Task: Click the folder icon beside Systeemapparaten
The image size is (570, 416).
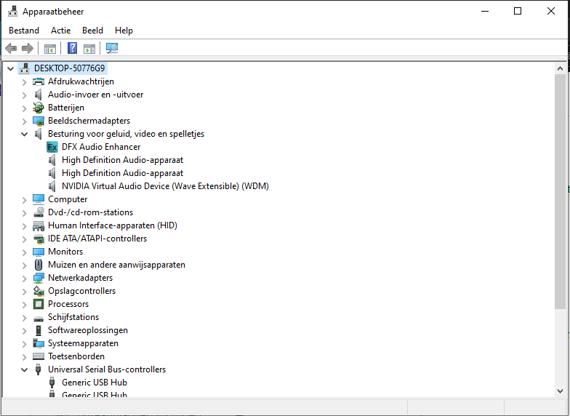Action: (x=38, y=343)
